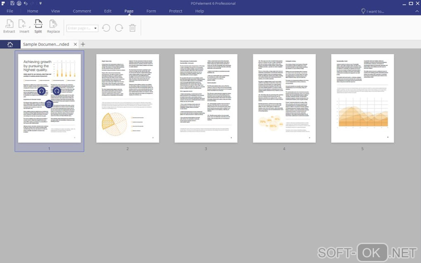The width and height of the screenshot is (421, 263).
Task: Click the PDFelement logo icon
Action: click(3, 3)
